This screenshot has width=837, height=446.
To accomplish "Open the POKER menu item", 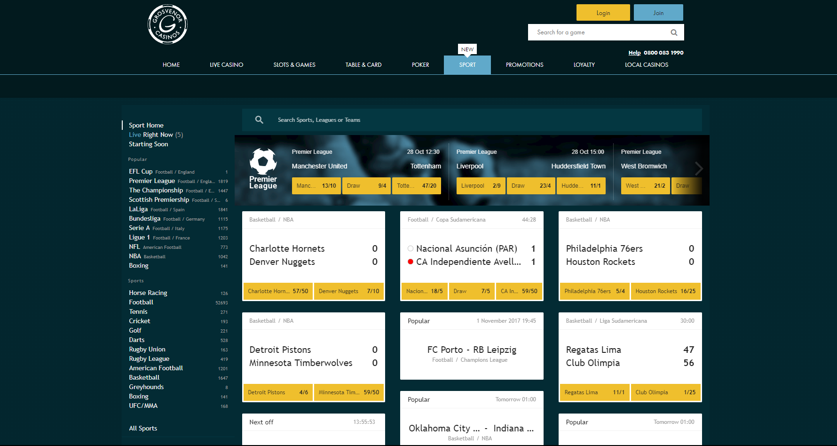I will 420,65.
